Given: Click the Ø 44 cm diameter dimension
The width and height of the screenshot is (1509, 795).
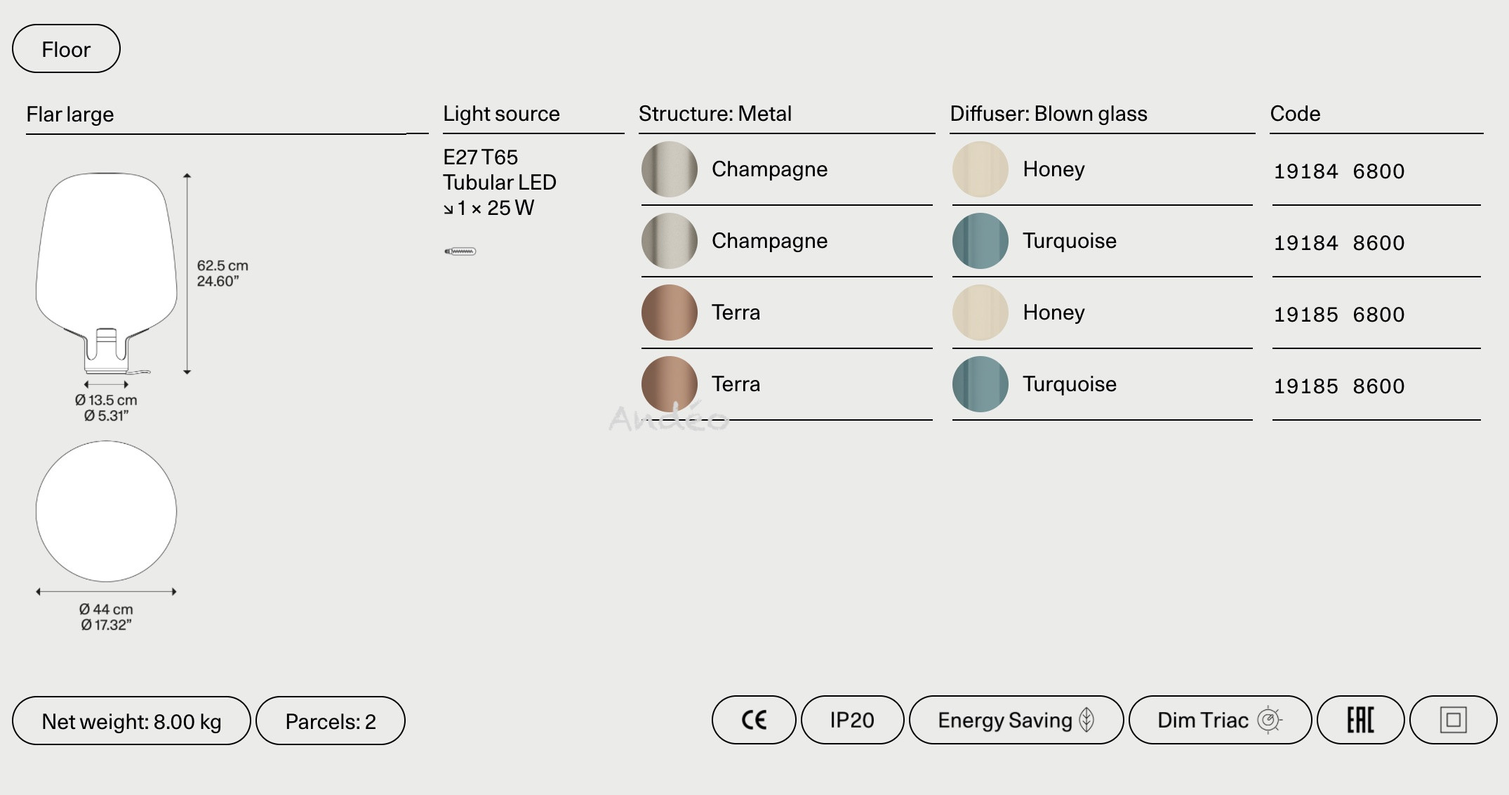Looking at the screenshot, I should pyautogui.click(x=106, y=610).
